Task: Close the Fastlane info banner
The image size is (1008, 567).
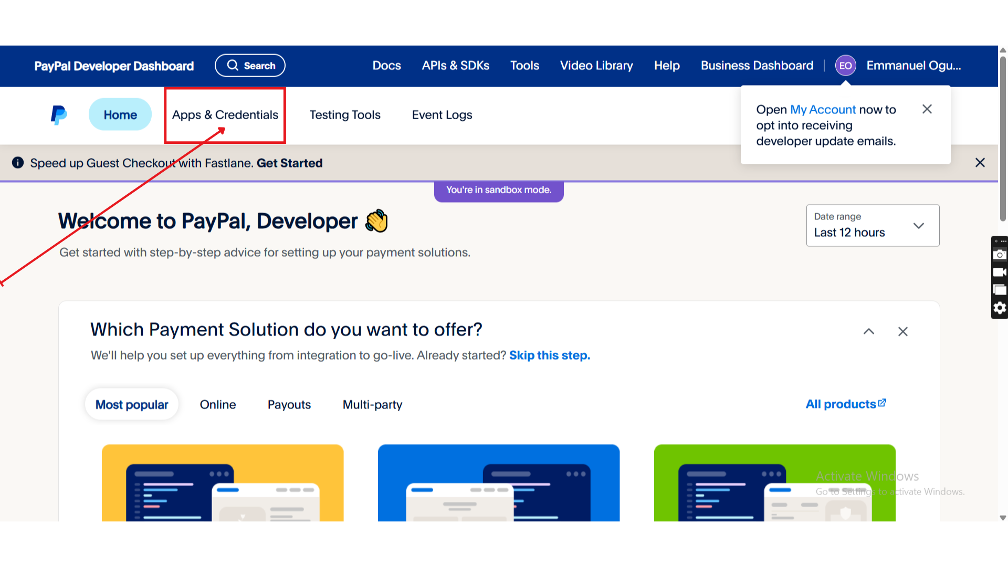Action: pyautogui.click(x=980, y=163)
